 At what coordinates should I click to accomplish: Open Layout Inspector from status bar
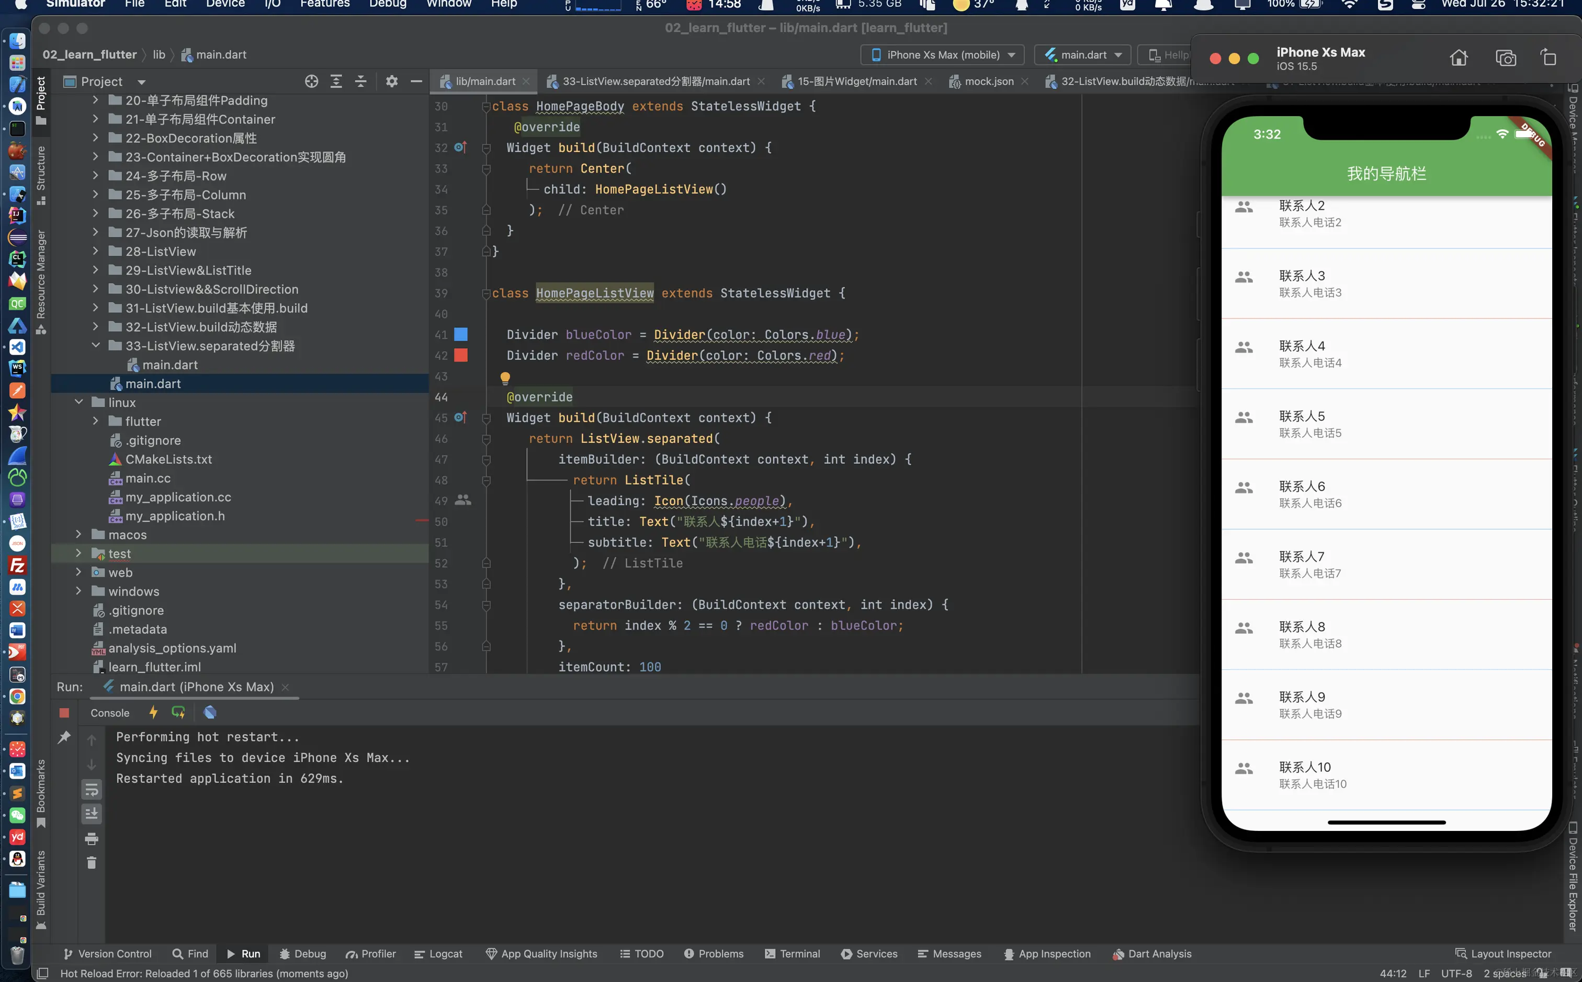pos(1504,953)
